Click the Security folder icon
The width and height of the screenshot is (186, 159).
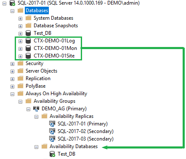(20, 63)
